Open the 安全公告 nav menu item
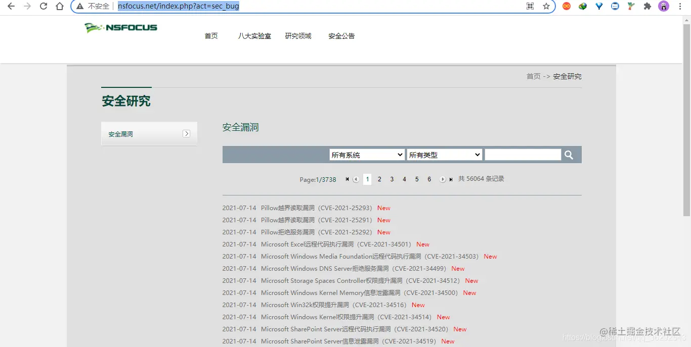 pos(341,36)
